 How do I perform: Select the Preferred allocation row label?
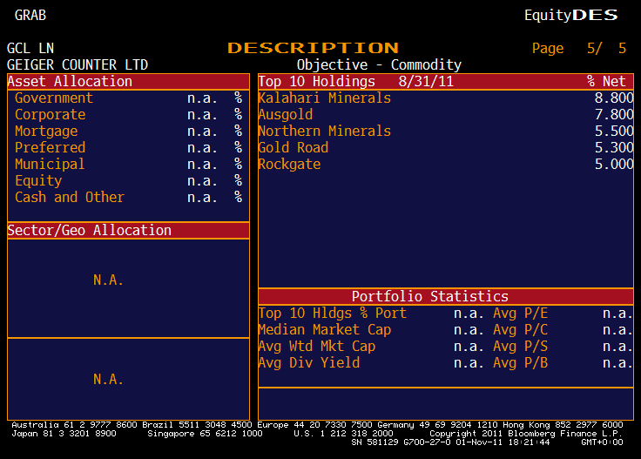click(x=51, y=147)
